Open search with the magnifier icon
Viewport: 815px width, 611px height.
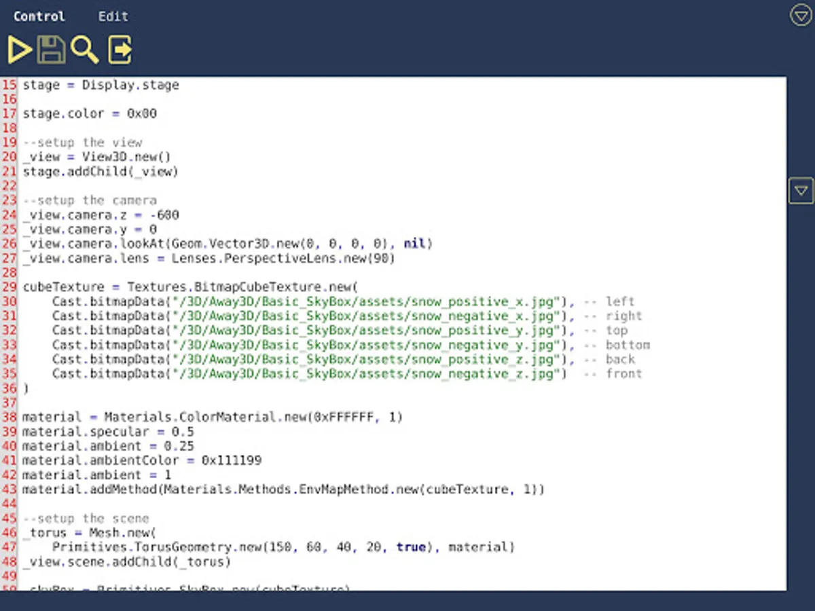pyautogui.click(x=85, y=50)
